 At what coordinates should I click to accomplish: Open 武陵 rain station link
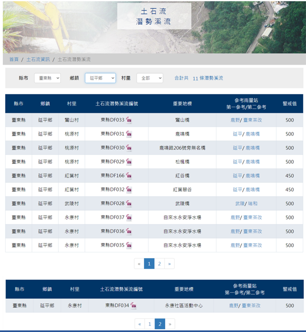tap(240, 203)
